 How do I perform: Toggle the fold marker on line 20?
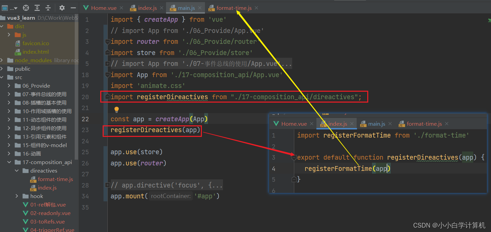pyautogui.click(x=108, y=97)
